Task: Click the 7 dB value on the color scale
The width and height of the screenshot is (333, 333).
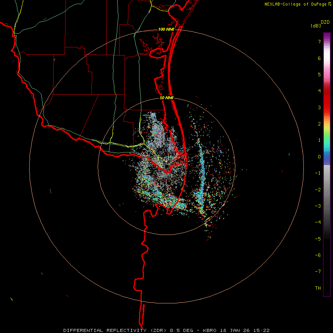Action: (319, 41)
